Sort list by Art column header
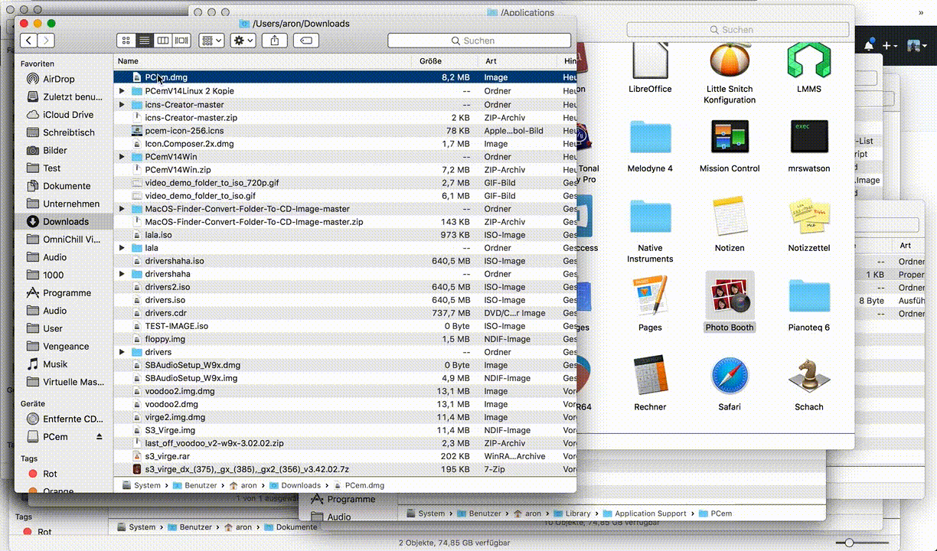The image size is (937, 551). tap(517, 61)
